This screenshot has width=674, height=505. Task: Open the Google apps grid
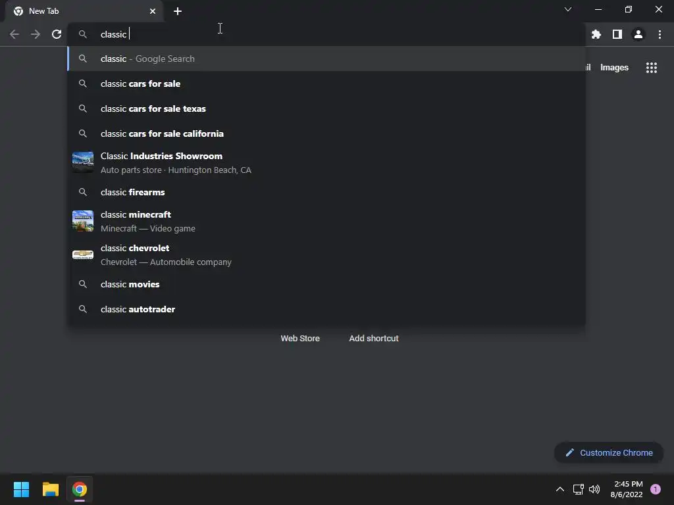point(652,68)
